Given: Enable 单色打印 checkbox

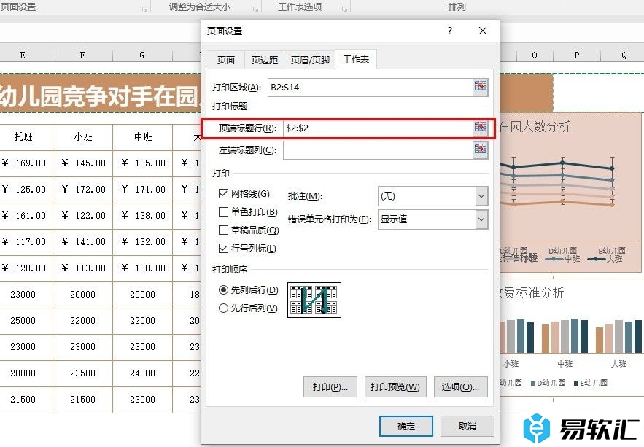Looking at the screenshot, I should 223,211.
